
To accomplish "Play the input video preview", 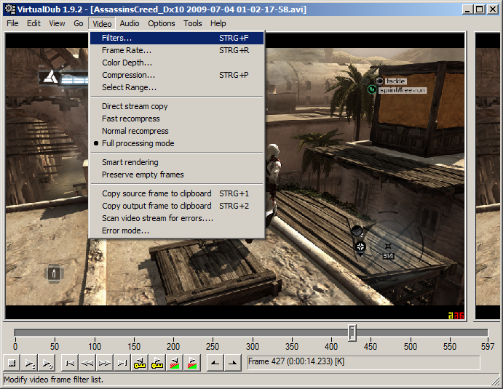I will point(31,363).
